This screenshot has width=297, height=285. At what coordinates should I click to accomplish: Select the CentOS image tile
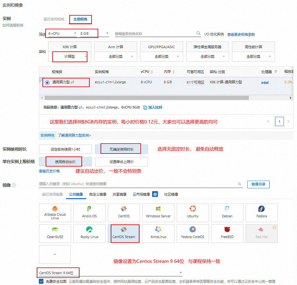124,213
